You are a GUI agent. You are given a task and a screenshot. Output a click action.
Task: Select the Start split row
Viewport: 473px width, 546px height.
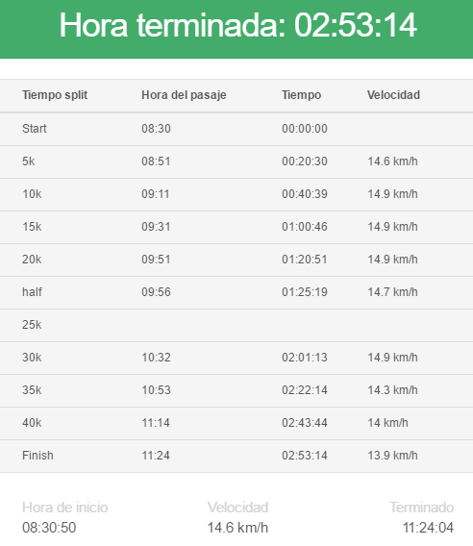tap(236, 129)
